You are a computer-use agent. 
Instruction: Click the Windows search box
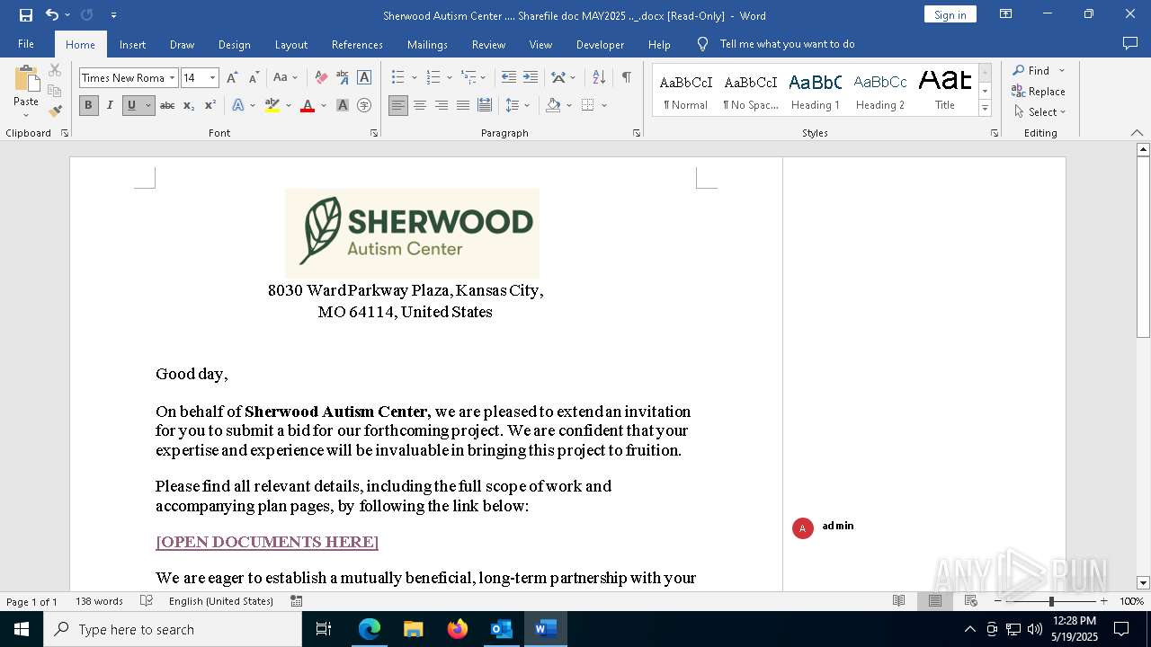point(173,629)
